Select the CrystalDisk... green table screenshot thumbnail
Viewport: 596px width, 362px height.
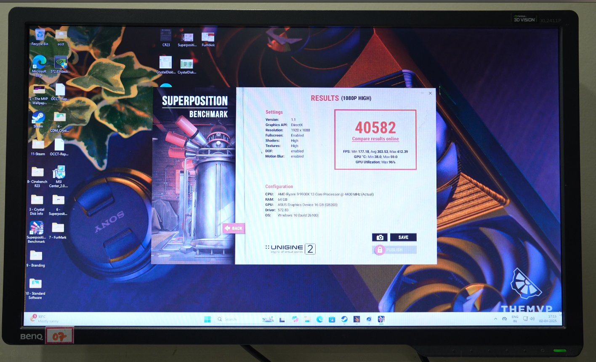pos(186,66)
